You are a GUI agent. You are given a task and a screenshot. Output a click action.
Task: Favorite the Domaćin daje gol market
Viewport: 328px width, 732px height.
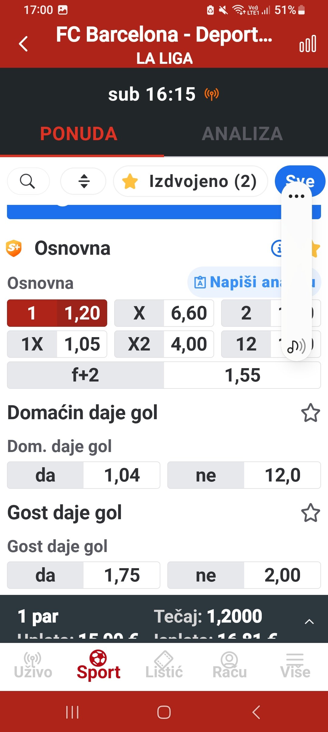click(x=310, y=413)
